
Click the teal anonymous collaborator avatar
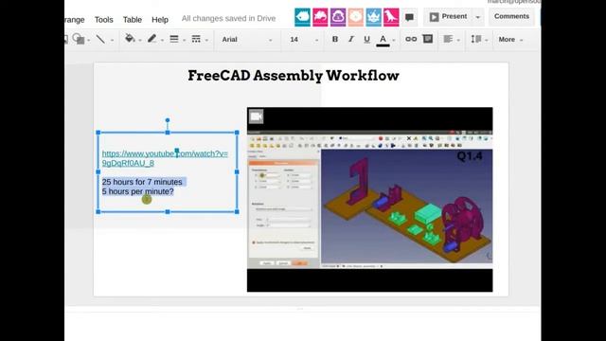click(302, 17)
